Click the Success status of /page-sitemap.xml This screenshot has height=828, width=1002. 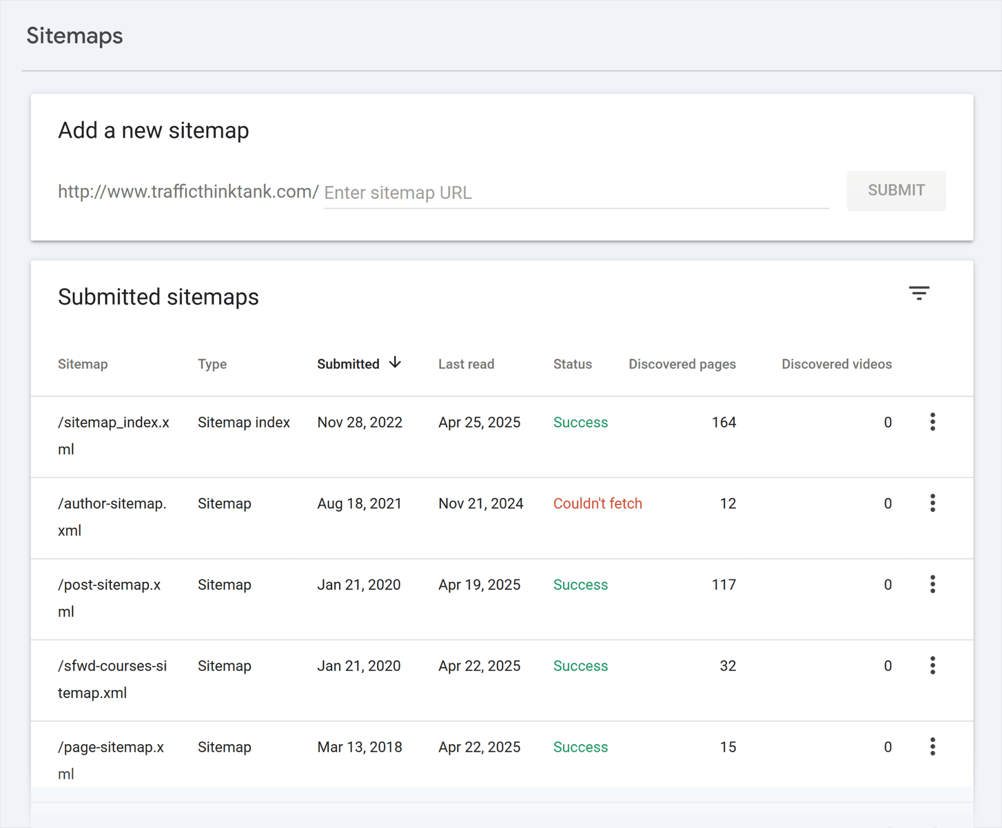(x=580, y=747)
